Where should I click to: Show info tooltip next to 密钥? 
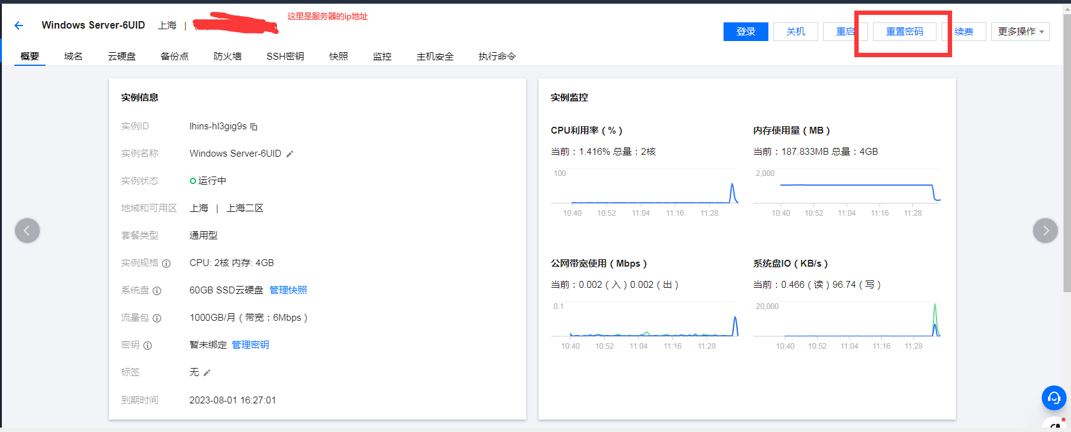[x=148, y=346]
